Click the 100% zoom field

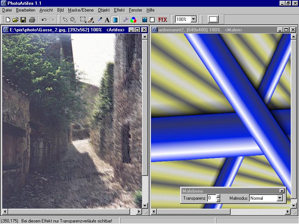tap(183, 19)
